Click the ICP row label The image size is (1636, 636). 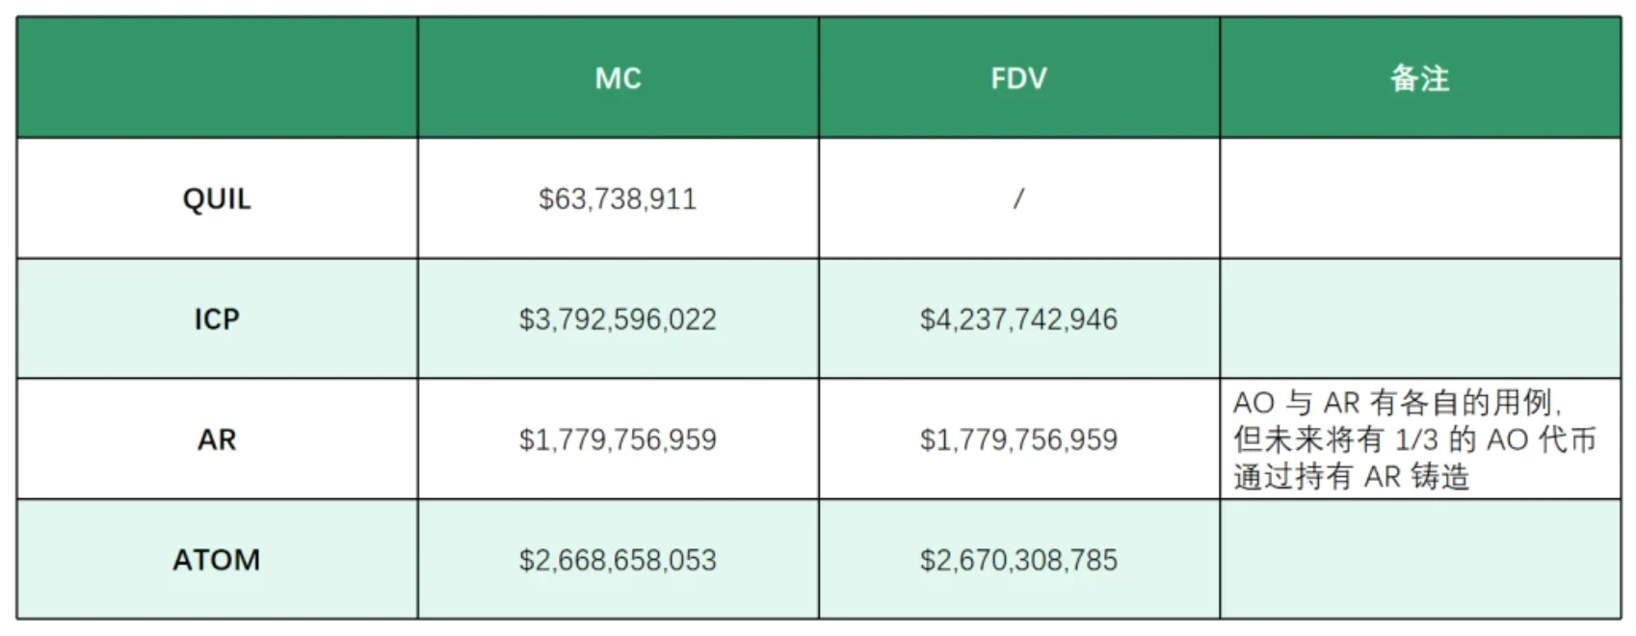click(x=217, y=319)
